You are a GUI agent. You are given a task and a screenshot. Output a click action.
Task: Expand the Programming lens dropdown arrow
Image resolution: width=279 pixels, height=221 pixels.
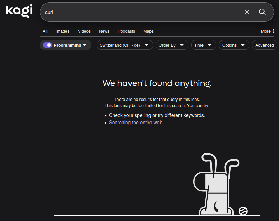pos(85,45)
